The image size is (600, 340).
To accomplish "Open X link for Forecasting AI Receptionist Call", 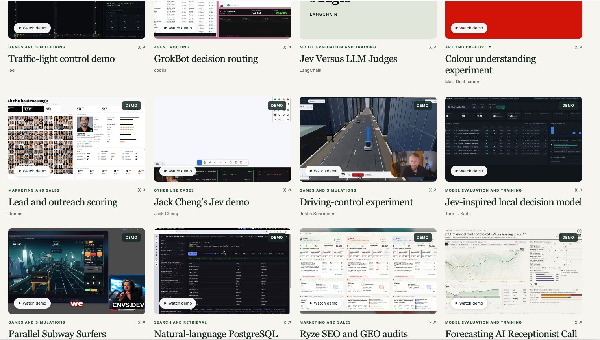I will tap(578, 322).
